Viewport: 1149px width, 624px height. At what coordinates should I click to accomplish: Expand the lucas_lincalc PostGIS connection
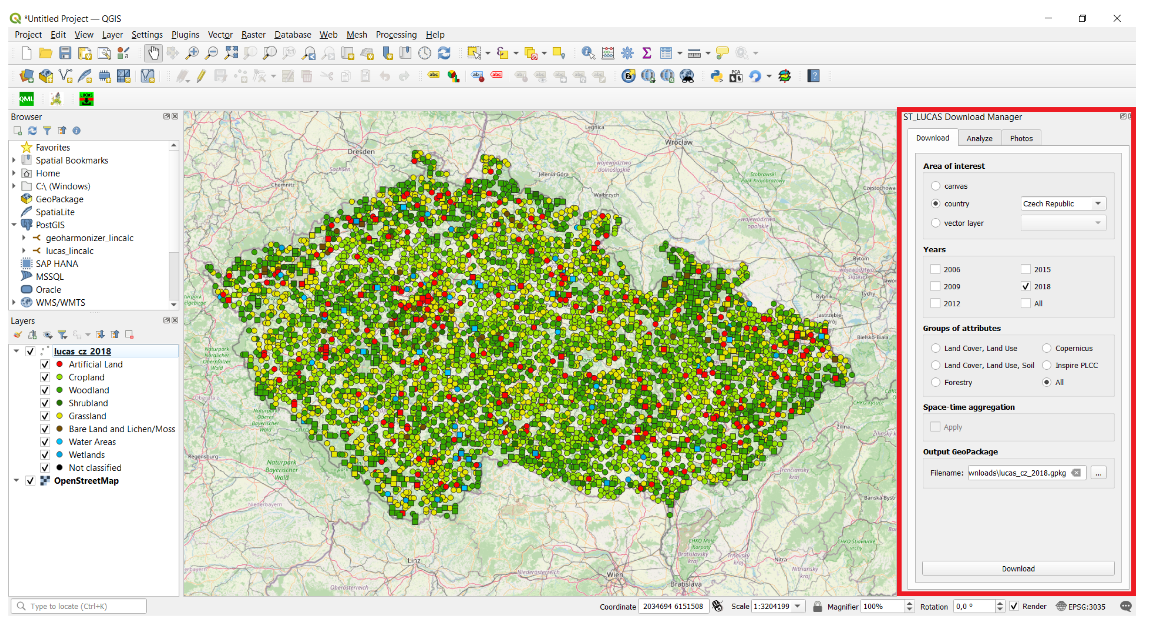pyautogui.click(x=24, y=251)
